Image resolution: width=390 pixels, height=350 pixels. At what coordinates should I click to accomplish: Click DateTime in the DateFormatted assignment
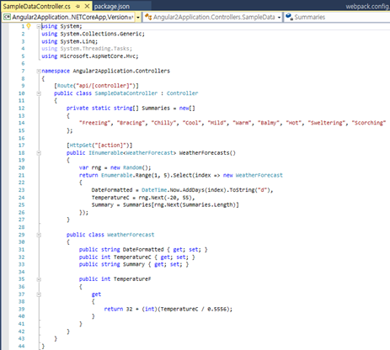coord(154,190)
